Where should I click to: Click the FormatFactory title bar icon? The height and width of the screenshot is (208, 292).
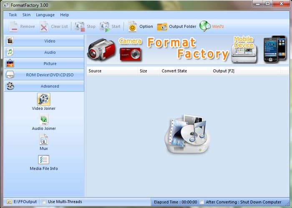6,5
